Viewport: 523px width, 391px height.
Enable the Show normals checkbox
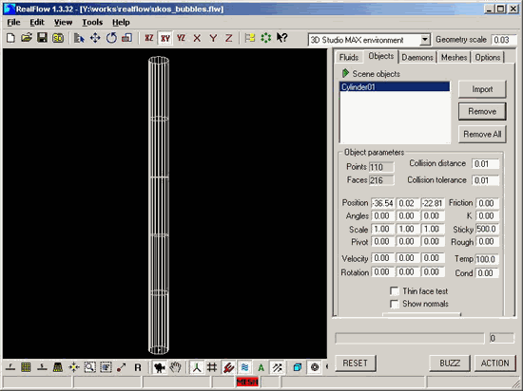tap(395, 304)
